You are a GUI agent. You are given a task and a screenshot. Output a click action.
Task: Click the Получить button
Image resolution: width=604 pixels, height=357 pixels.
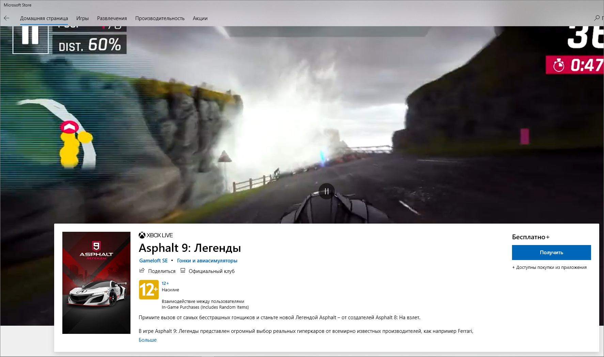551,253
